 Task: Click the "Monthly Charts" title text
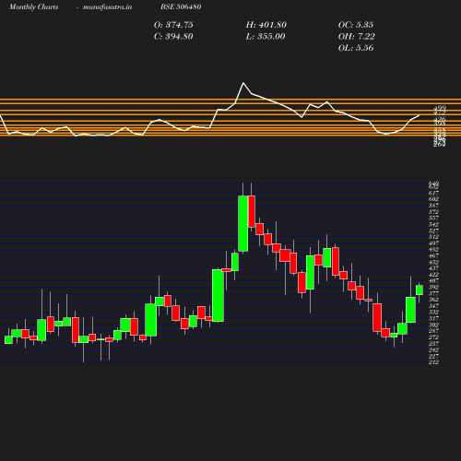[33, 6]
